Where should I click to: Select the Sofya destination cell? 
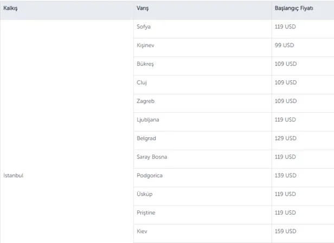[x=144, y=27]
